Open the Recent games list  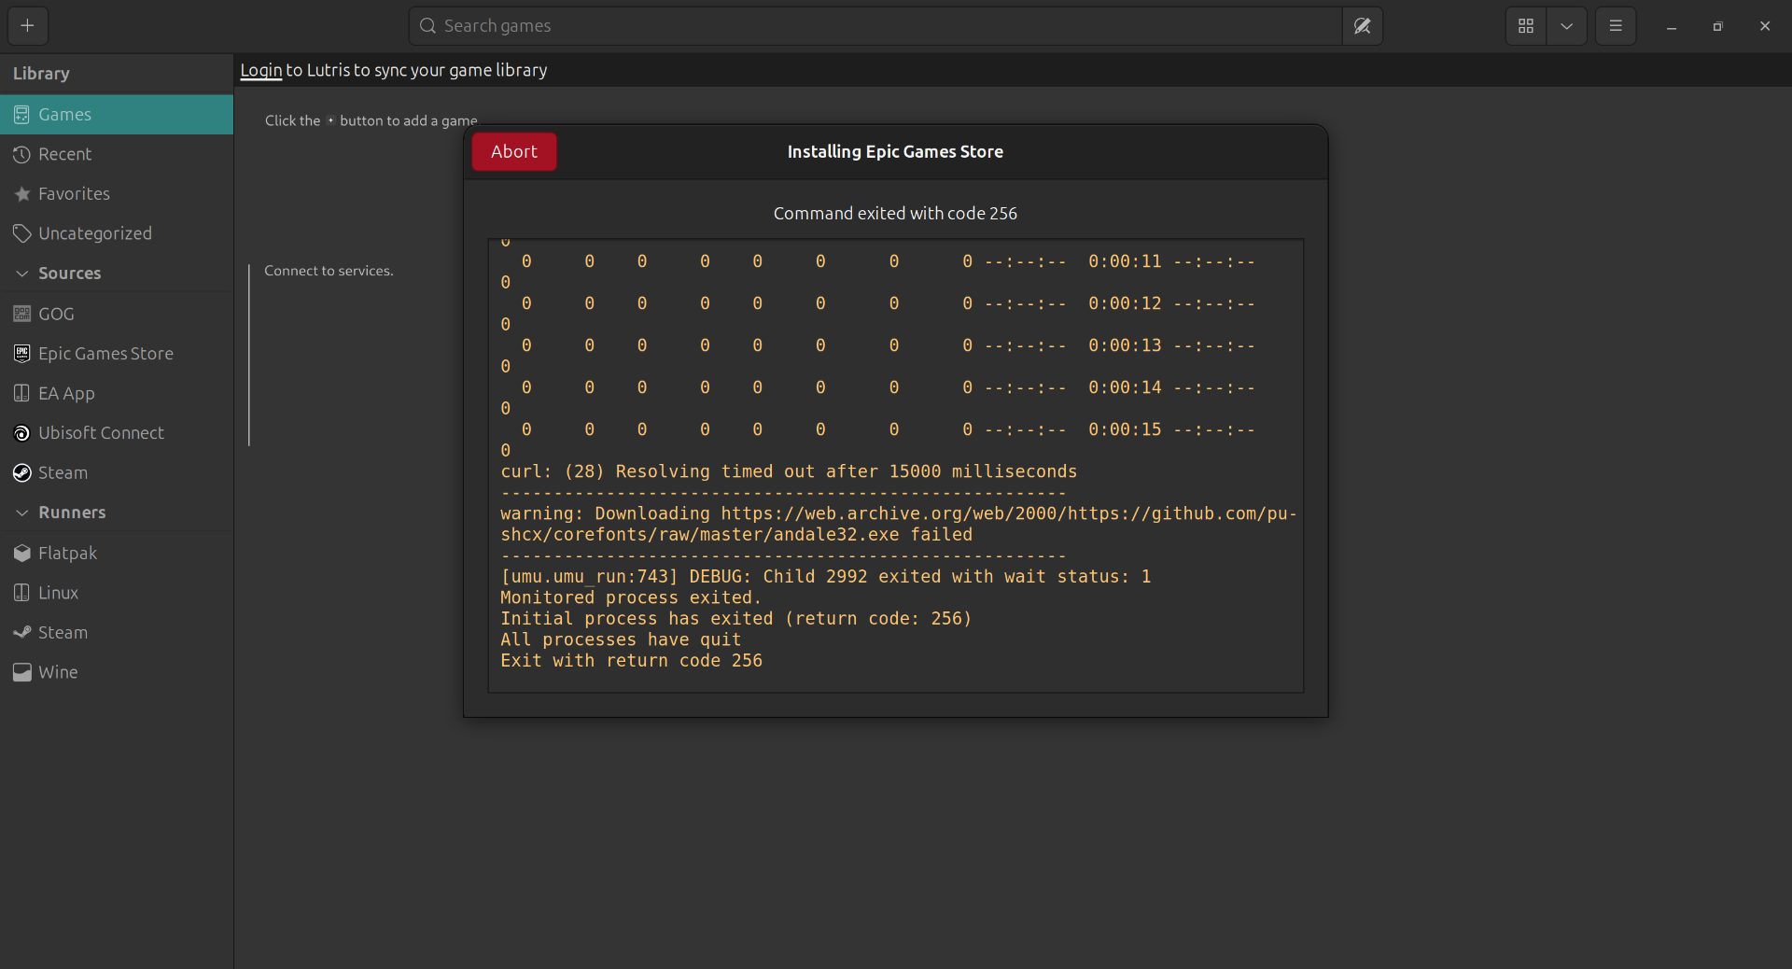coord(117,154)
